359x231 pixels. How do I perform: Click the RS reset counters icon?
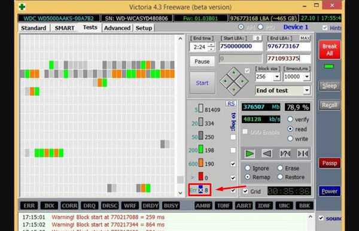coord(230,104)
